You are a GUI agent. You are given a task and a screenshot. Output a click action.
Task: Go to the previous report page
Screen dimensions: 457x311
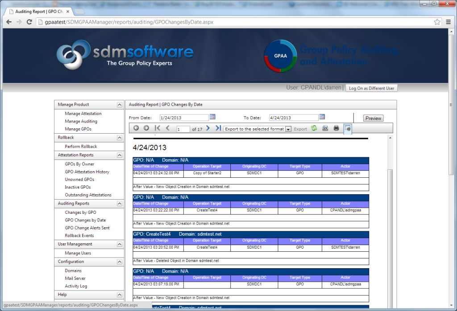166,127
